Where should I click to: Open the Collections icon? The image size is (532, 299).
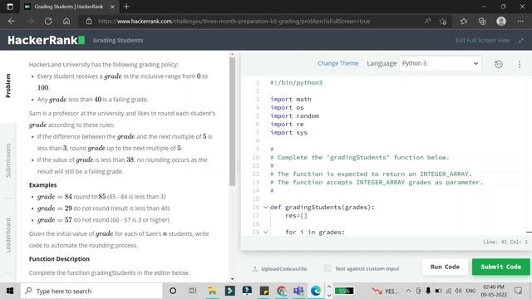[482, 22]
